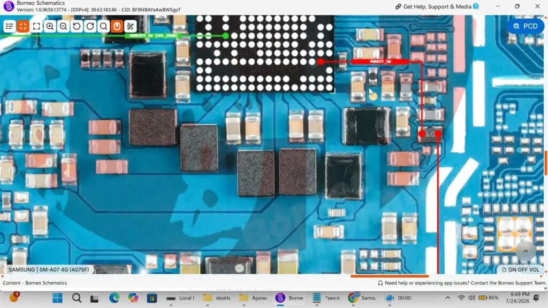548x308 pixels.
Task: Switch to Apowersoft folder taskbar window
Action: [253, 298]
